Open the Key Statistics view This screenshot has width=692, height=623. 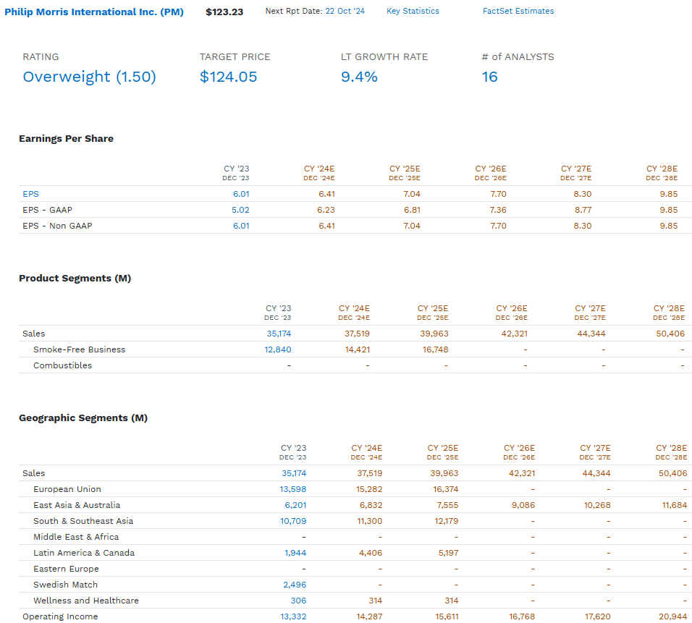tap(413, 11)
